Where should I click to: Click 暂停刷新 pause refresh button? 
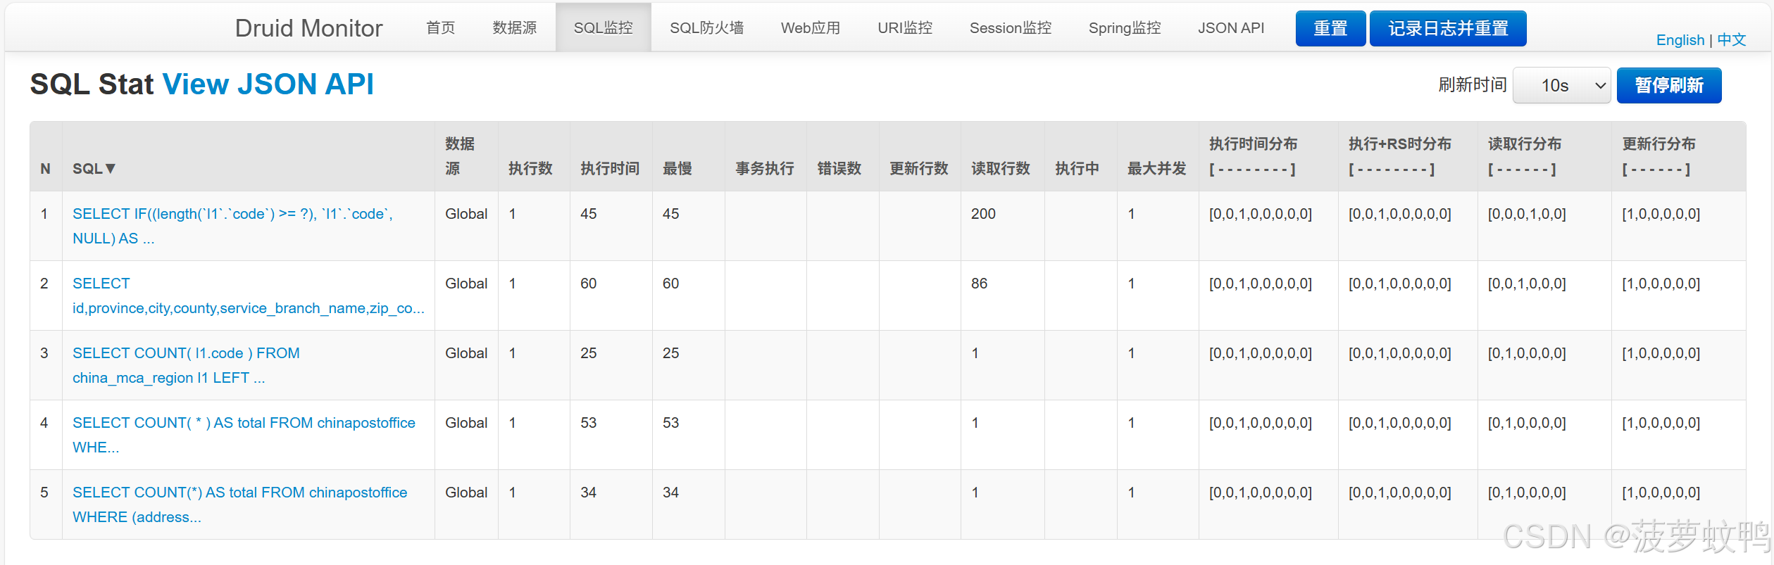tap(1669, 85)
